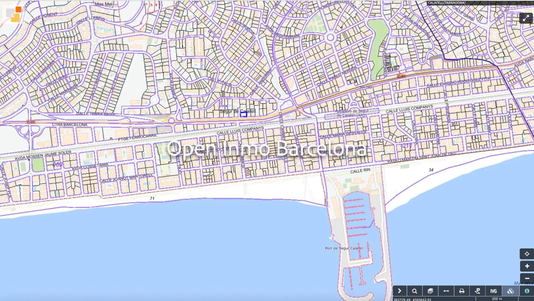
Task: Click the IVG toolbar button
Action: coord(494,291)
